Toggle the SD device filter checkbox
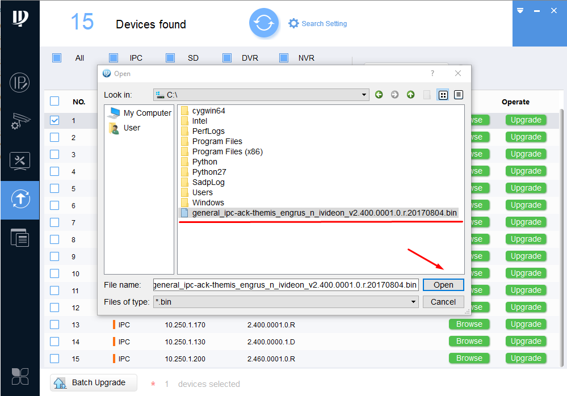The height and width of the screenshot is (396, 567). (x=170, y=58)
